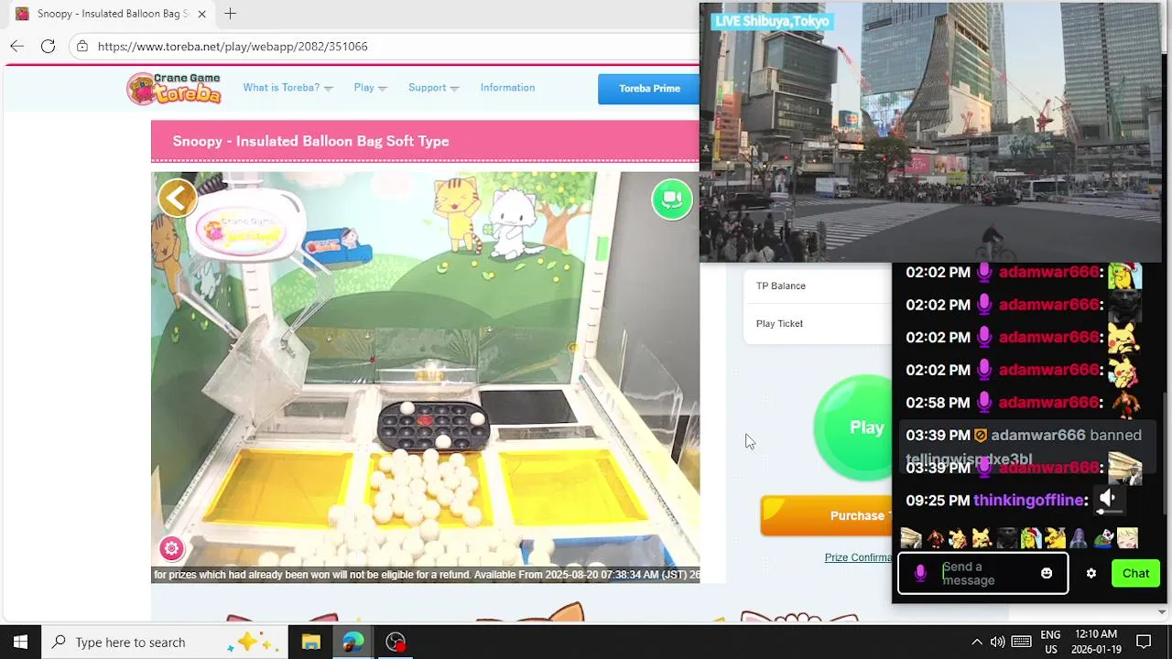
Task: Insert blonde anime girl emote from emote row
Action: [x=1127, y=538]
